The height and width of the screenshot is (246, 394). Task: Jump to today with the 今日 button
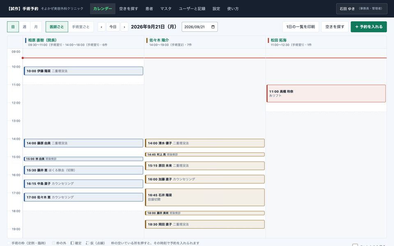(x=113, y=27)
